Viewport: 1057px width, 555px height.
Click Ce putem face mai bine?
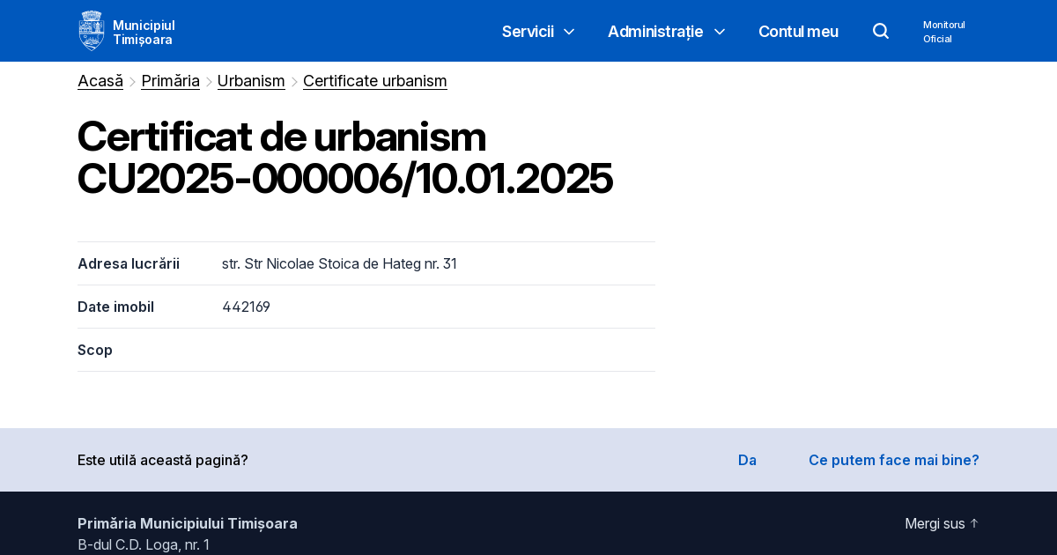tap(893, 459)
